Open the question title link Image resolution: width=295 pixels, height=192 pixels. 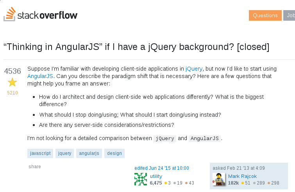(x=136, y=47)
